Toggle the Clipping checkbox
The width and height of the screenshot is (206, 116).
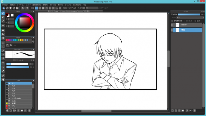tap(184, 21)
